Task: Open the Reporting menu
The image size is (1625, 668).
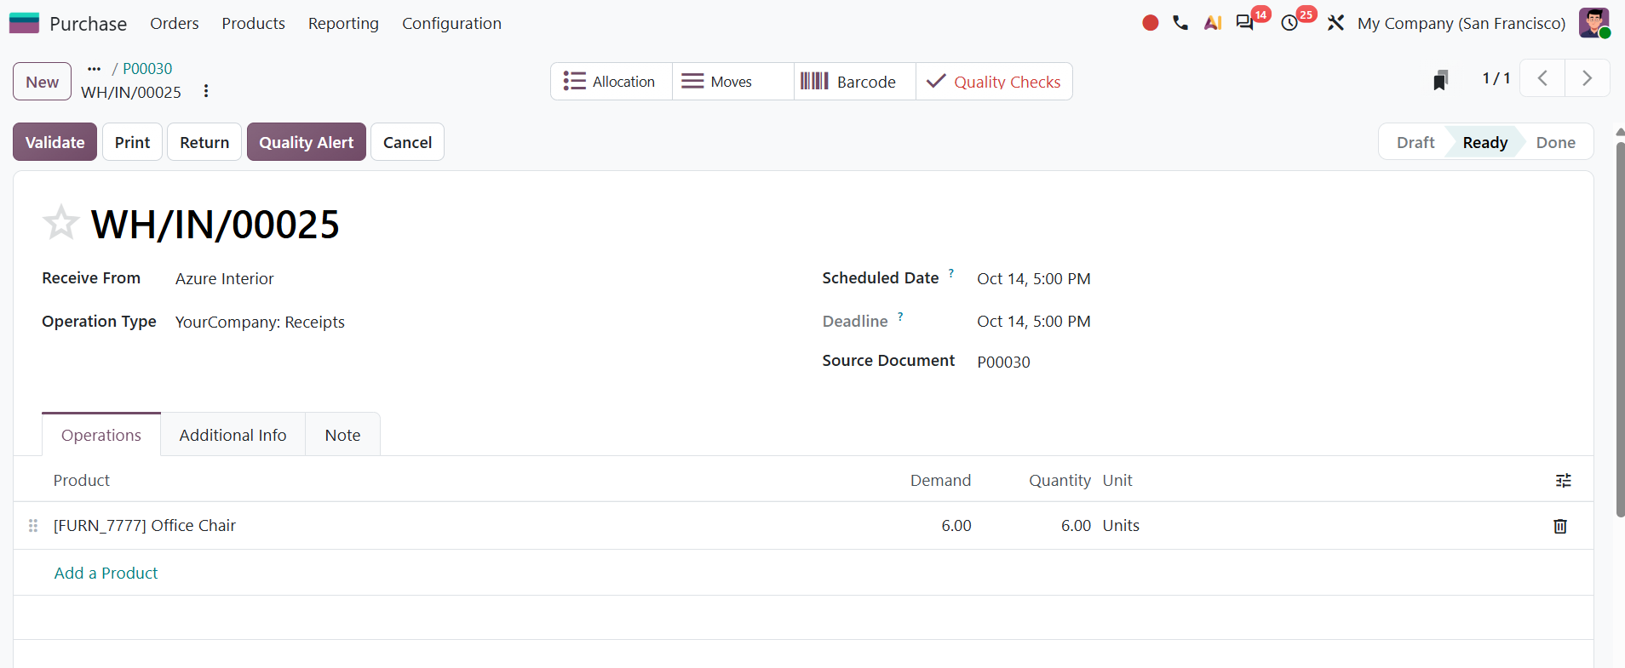Action: pyautogui.click(x=343, y=23)
